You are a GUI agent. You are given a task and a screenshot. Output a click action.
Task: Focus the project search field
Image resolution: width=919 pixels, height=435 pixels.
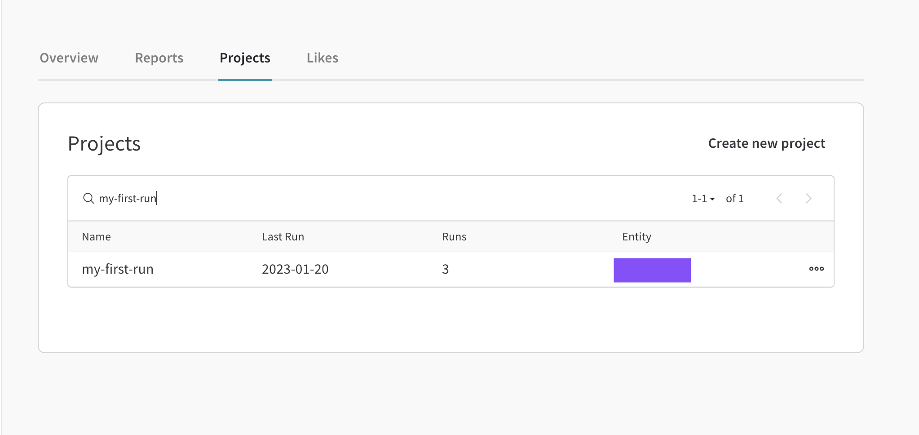359,198
